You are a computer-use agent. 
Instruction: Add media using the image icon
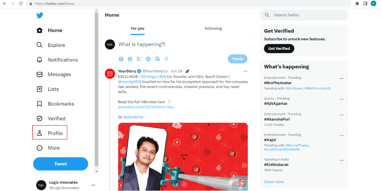coord(121,59)
